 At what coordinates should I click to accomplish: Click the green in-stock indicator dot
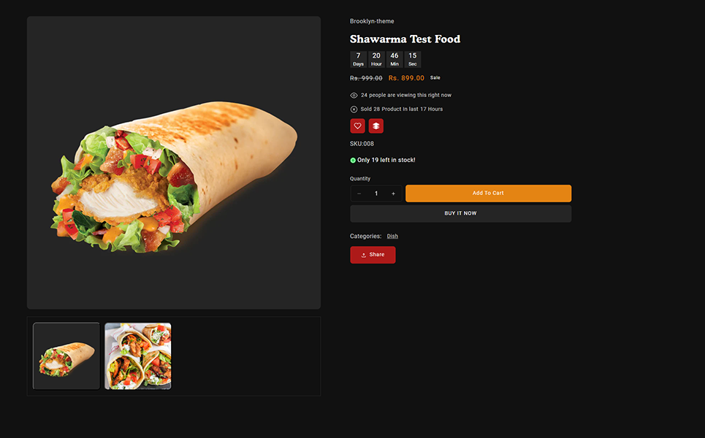point(353,160)
